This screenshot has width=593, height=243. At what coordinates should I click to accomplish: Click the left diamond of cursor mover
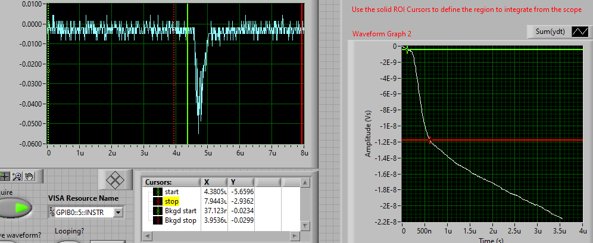point(110,179)
